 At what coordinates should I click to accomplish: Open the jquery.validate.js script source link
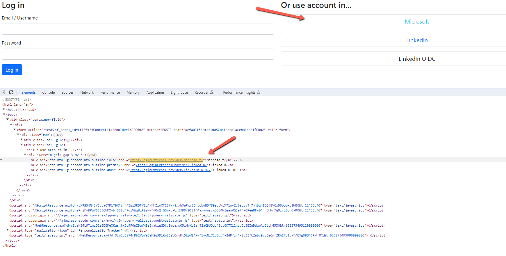tap(122, 215)
